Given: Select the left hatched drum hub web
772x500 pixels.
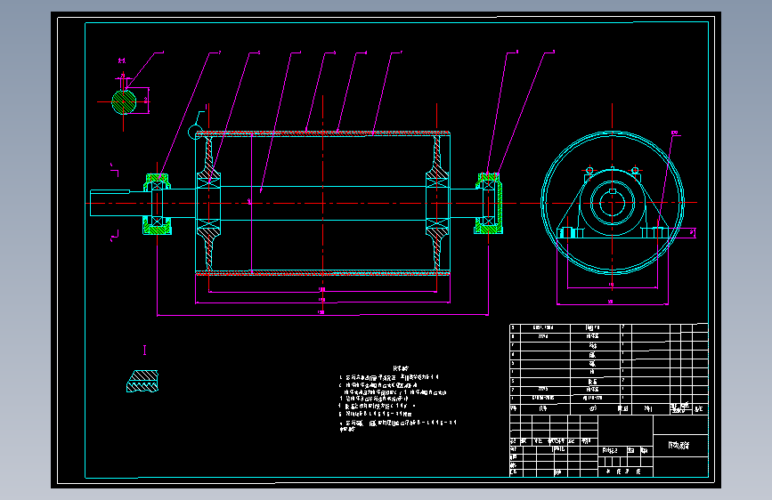Looking at the screenshot, I should pos(208,203).
